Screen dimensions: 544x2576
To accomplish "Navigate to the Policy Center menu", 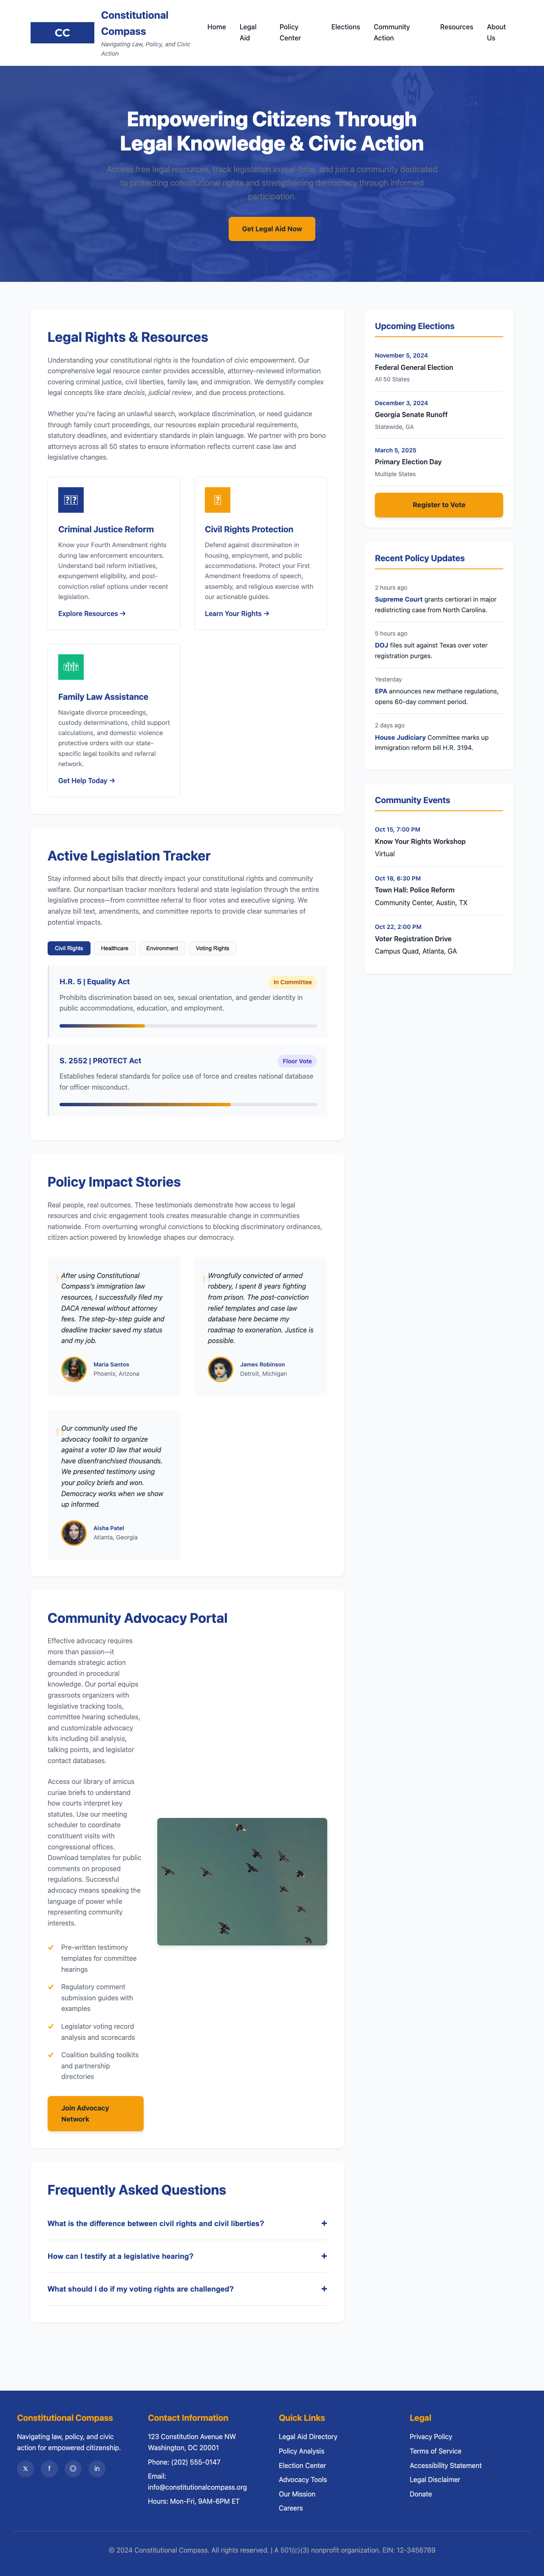I will click(x=290, y=31).
